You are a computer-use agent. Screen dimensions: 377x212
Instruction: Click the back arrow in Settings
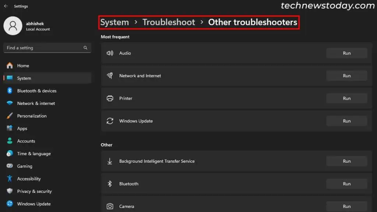click(6, 6)
